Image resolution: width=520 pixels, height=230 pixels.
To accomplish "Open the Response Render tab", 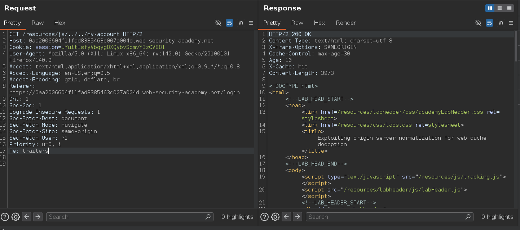I will click(346, 23).
